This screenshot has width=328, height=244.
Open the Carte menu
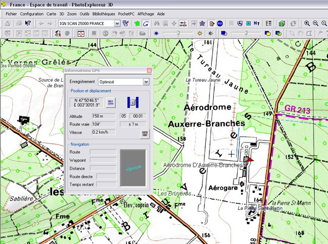point(51,14)
